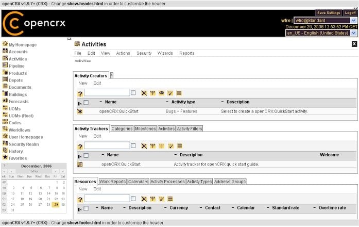Sort Activity Creators by Activity type column
Viewport: 359px width, 227px height.
(x=183, y=102)
